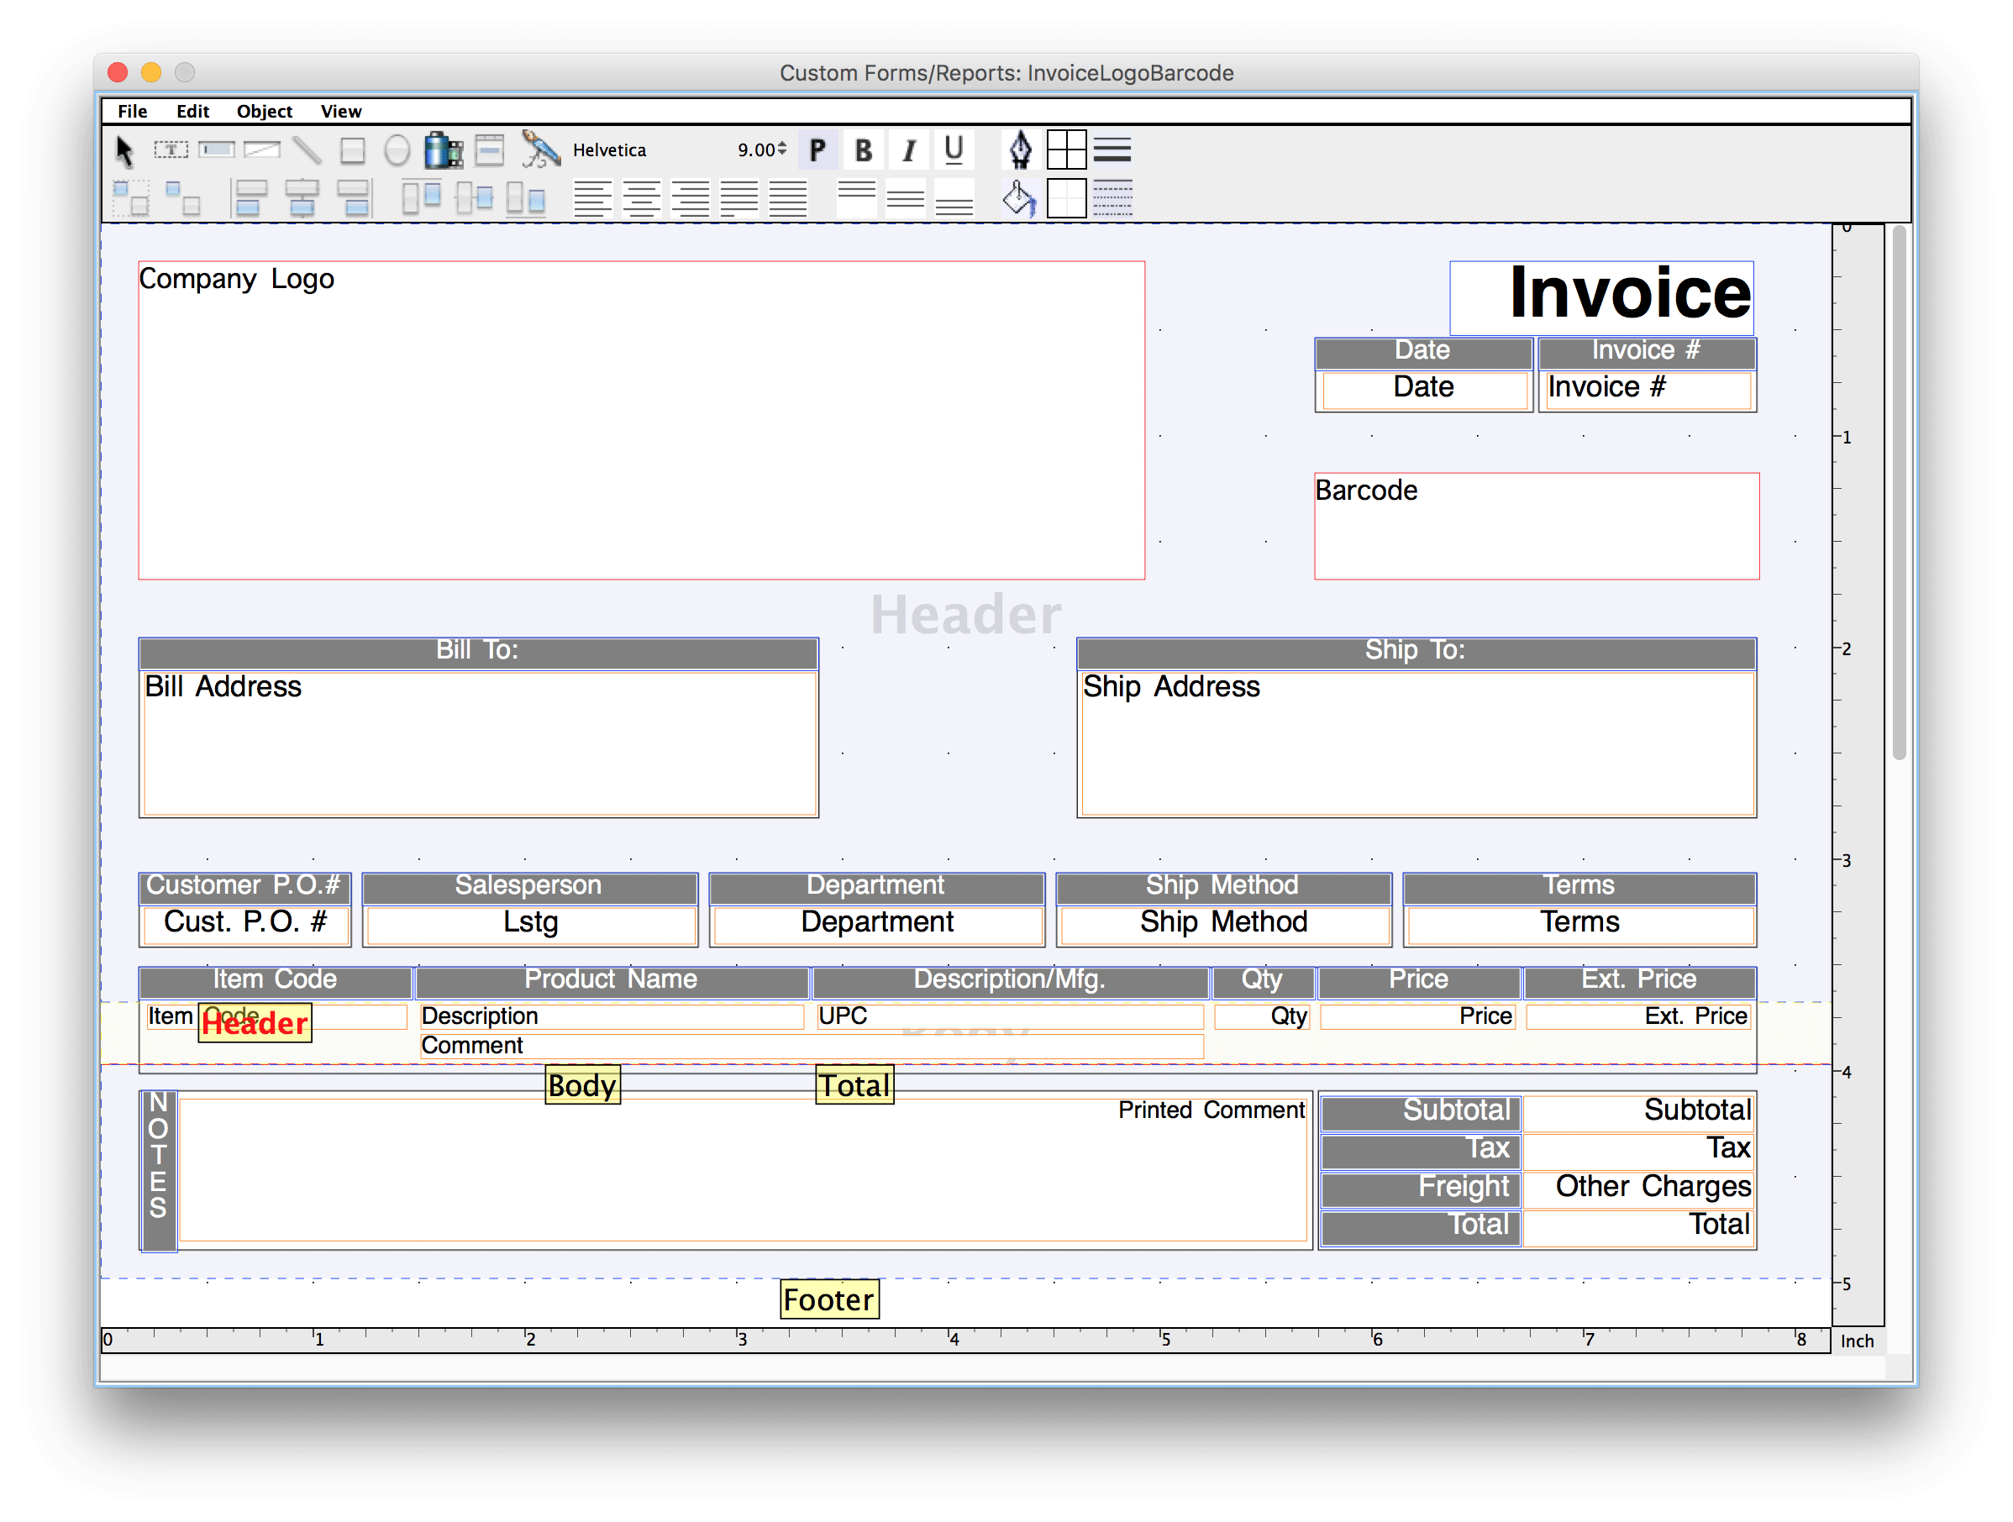Align selected objects to horizontal centers

tap(302, 198)
